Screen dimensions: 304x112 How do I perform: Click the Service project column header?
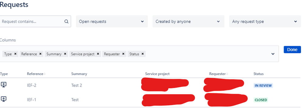click(x=157, y=74)
